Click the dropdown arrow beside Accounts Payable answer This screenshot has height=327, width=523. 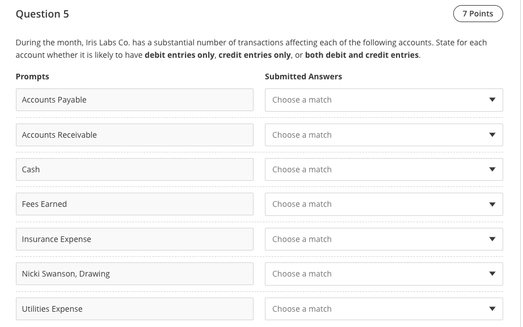point(492,100)
